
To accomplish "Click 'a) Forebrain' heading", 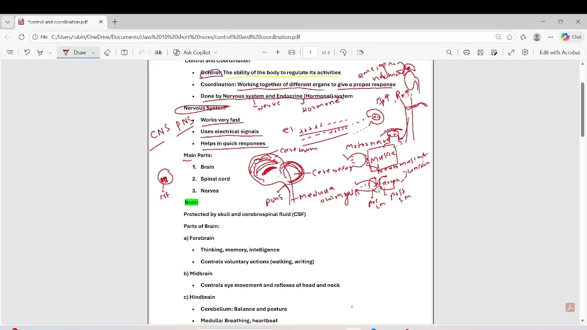I will point(199,238).
